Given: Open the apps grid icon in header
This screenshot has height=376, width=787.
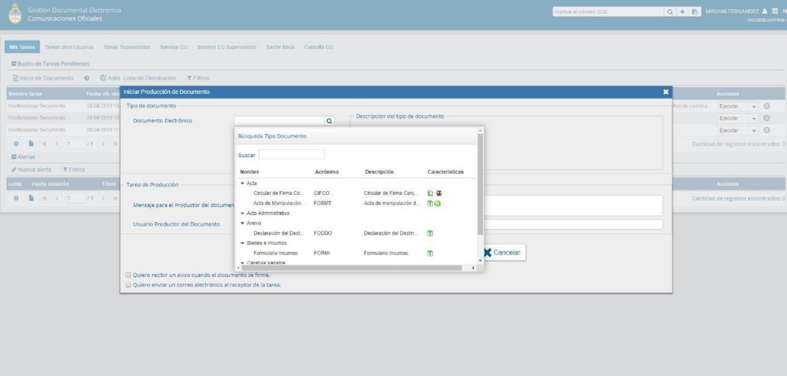Looking at the screenshot, I should (x=774, y=12).
